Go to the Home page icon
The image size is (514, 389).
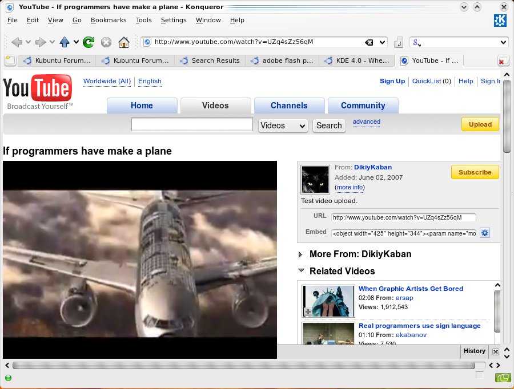123,42
